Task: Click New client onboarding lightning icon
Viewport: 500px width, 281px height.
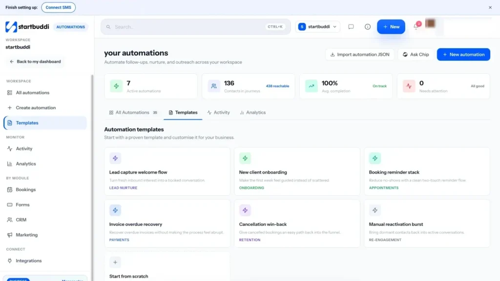Action: pos(245,158)
